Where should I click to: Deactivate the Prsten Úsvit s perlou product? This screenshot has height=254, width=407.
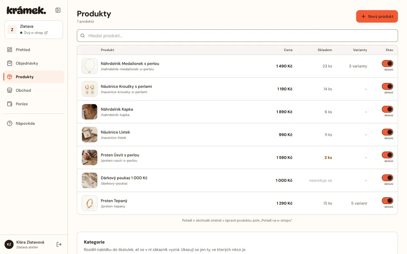(387, 155)
